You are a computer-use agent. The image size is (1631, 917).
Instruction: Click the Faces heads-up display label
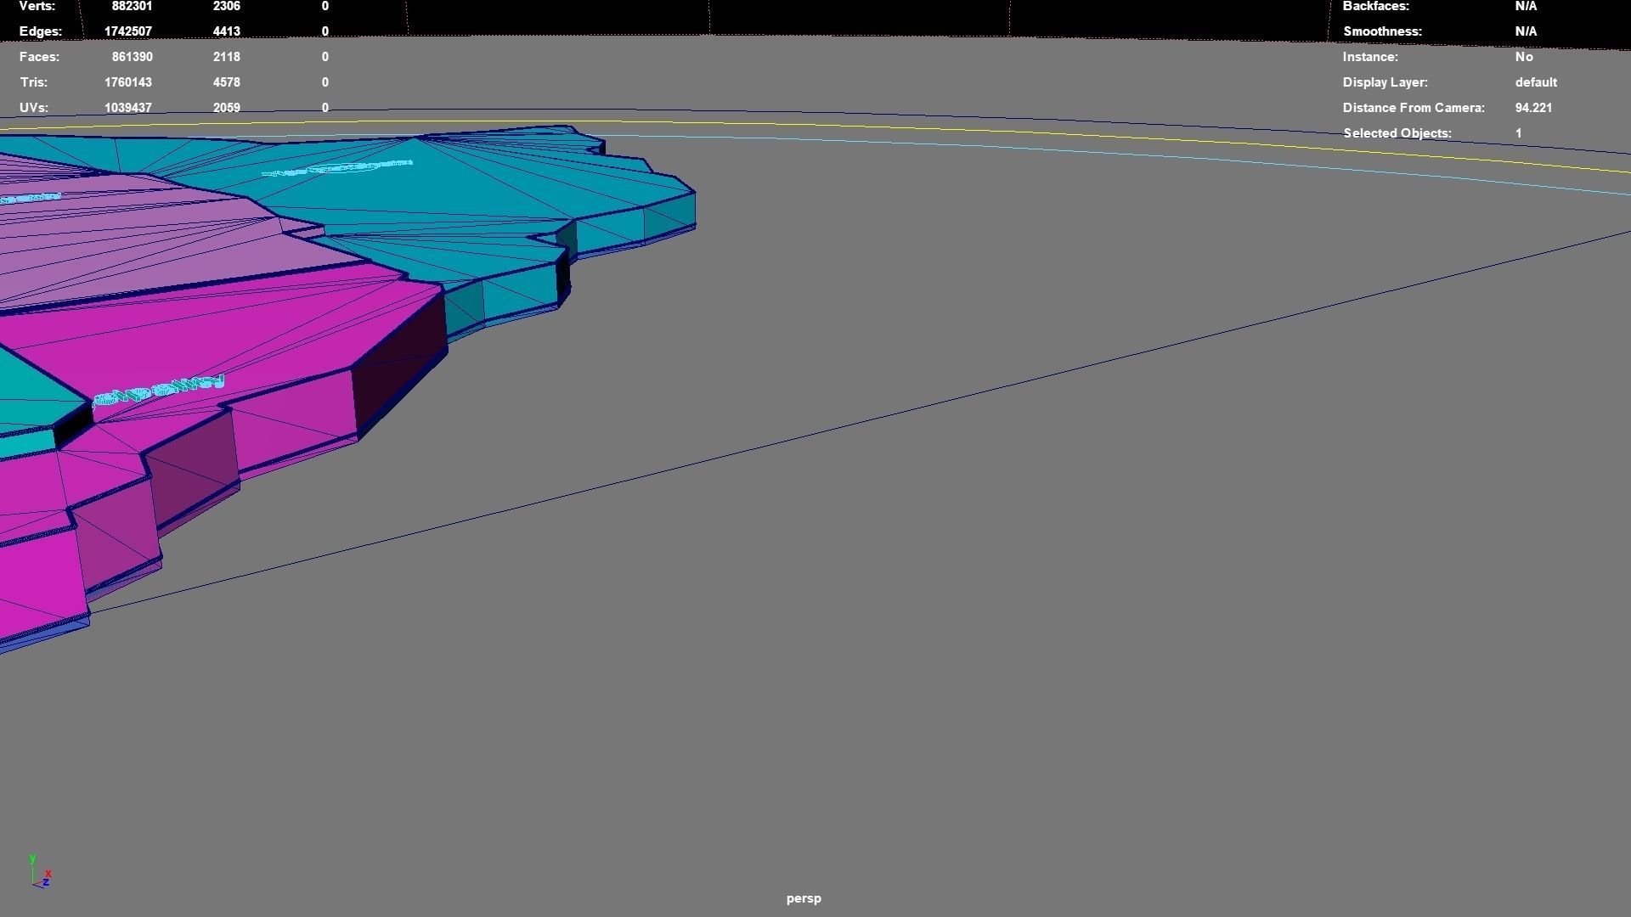tap(39, 57)
